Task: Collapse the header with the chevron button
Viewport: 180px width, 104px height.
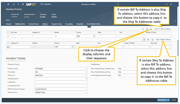Action: click(x=89, y=27)
